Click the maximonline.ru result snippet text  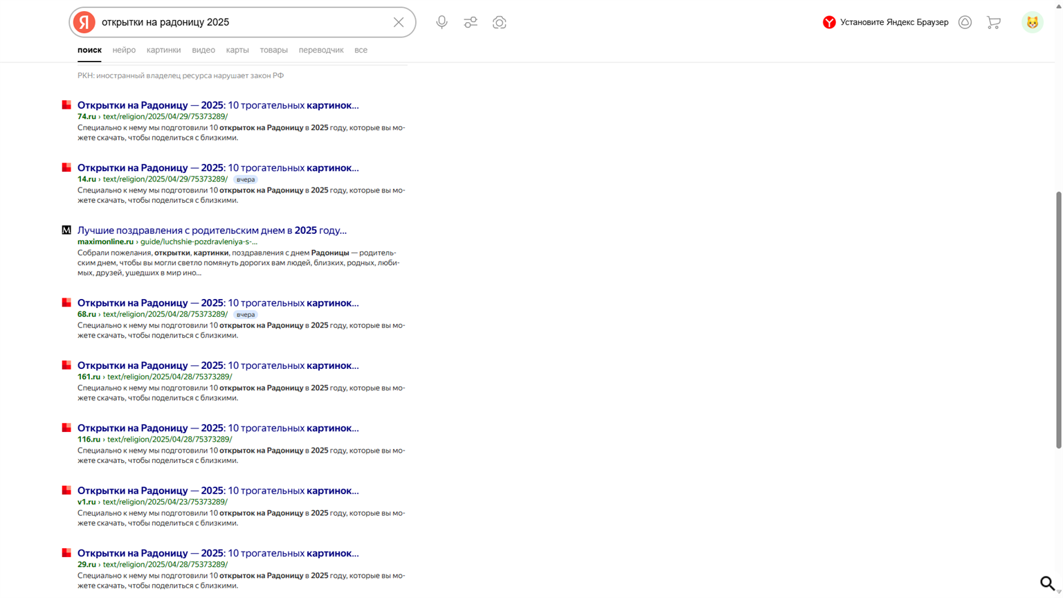coord(239,263)
